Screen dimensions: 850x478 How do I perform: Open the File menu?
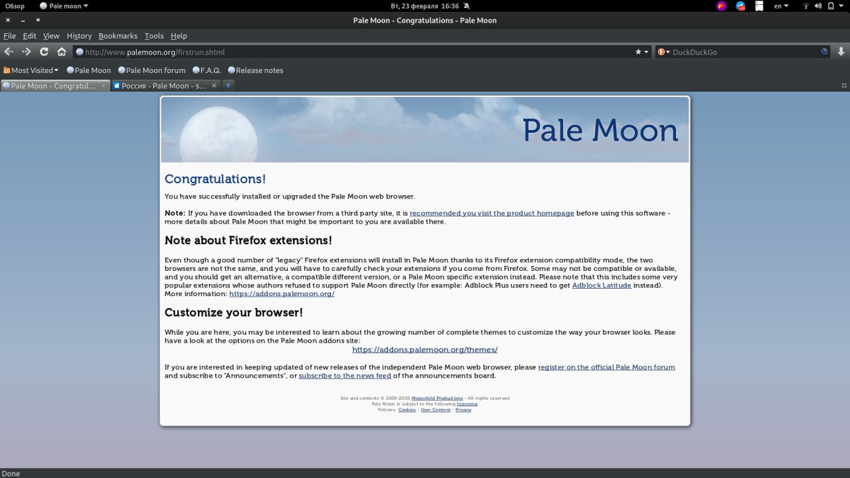point(9,36)
